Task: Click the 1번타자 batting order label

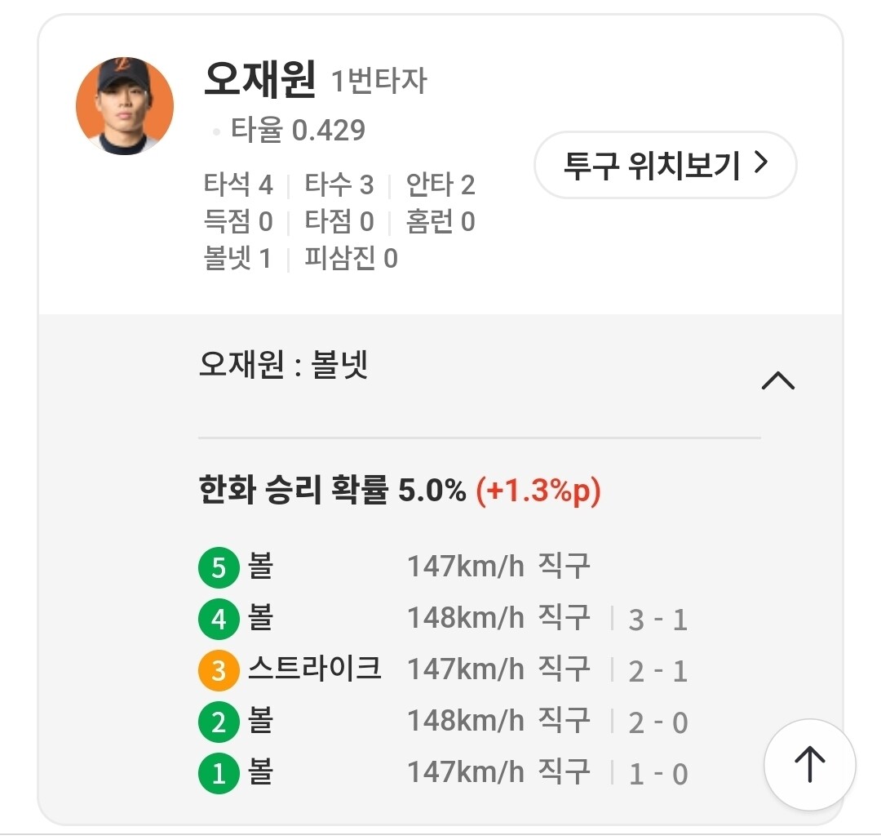Action: tap(379, 82)
